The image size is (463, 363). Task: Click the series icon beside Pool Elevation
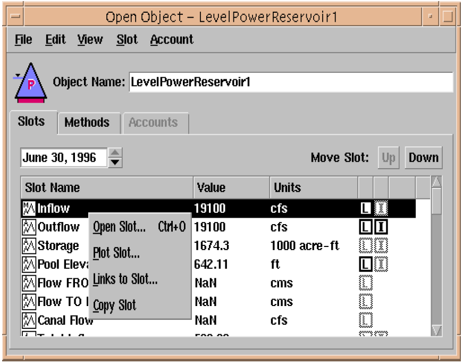point(28,265)
